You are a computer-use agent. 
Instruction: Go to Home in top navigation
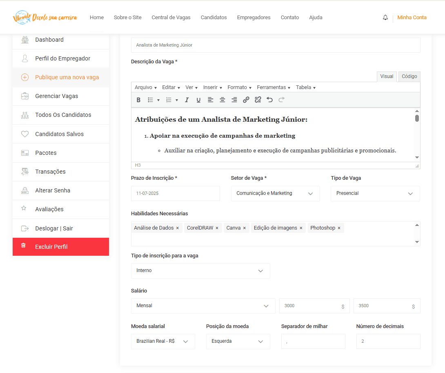tap(97, 18)
